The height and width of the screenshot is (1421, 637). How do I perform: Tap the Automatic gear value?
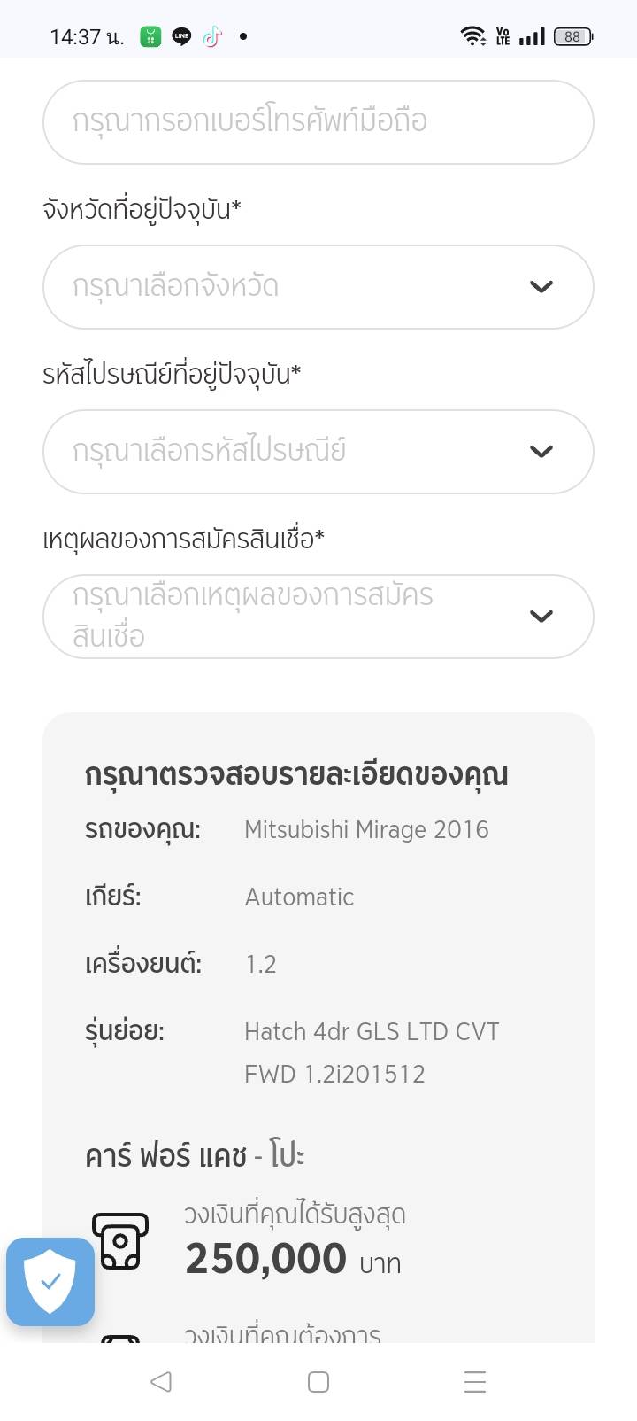coord(299,897)
